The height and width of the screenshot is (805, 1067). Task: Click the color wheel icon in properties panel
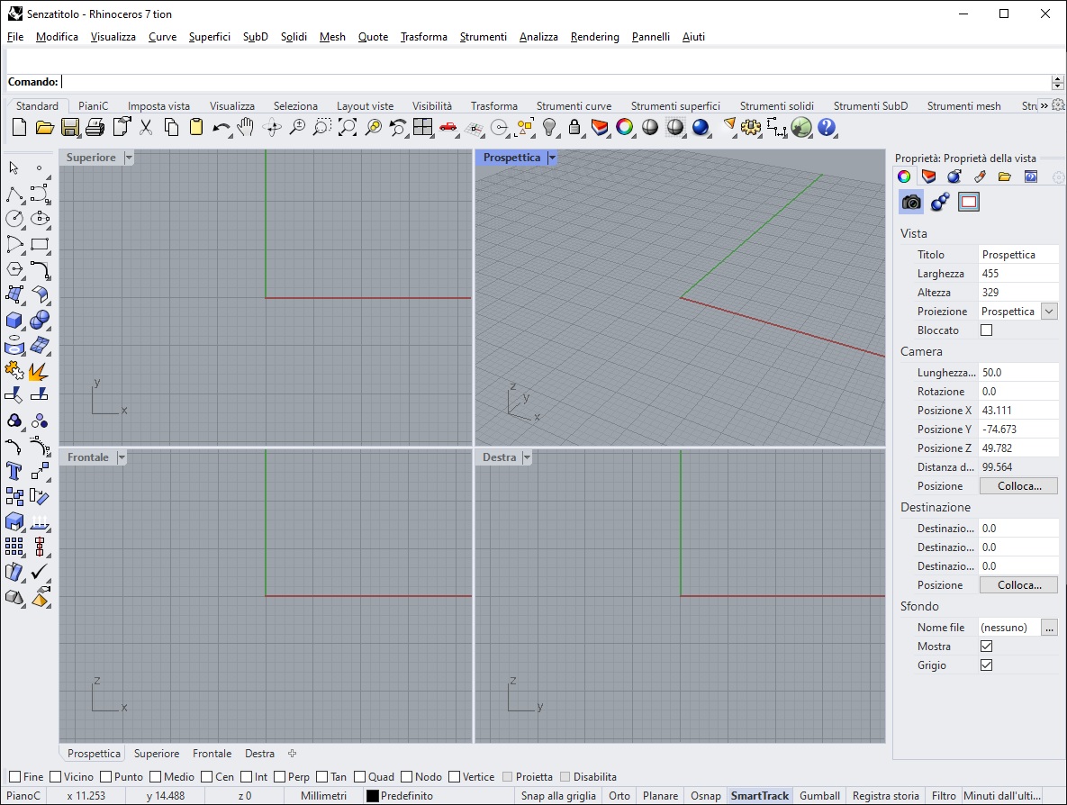(904, 176)
